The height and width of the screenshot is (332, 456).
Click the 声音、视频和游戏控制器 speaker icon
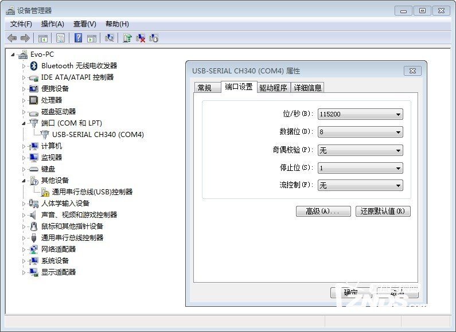point(33,215)
